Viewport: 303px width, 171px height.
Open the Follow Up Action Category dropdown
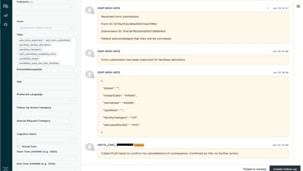coord(46,114)
